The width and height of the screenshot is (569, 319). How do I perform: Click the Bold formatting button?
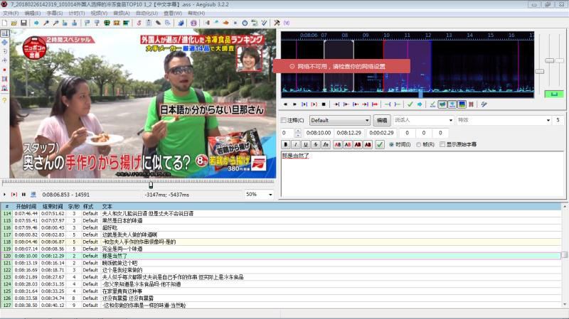[285, 145]
